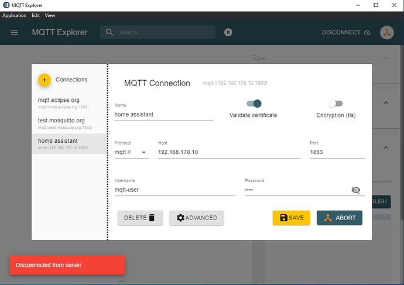Pause updates with the pause icon
404x285 pixels.
click(228, 32)
